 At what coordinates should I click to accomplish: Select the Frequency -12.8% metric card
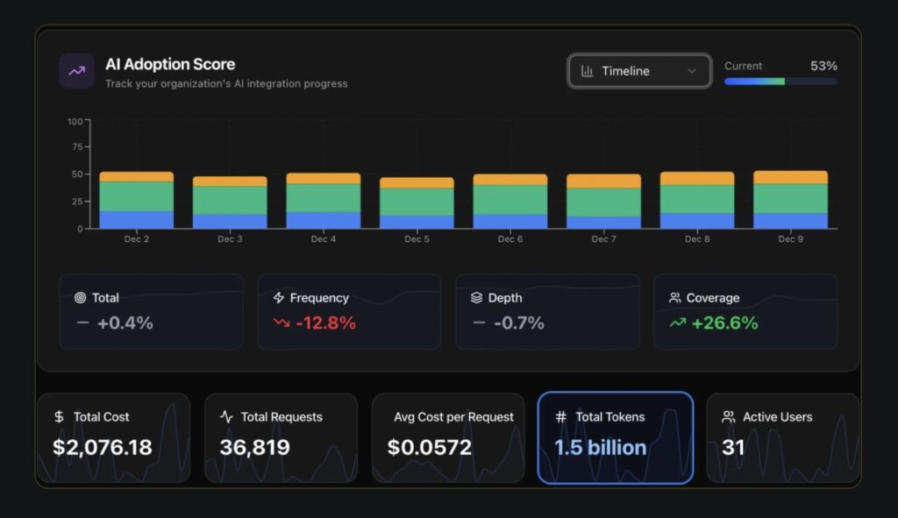[349, 312]
